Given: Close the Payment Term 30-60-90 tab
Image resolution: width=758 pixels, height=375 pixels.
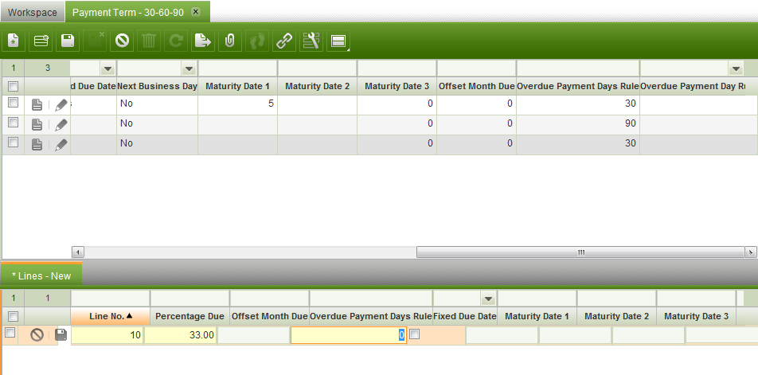Looking at the screenshot, I should 195,12.
